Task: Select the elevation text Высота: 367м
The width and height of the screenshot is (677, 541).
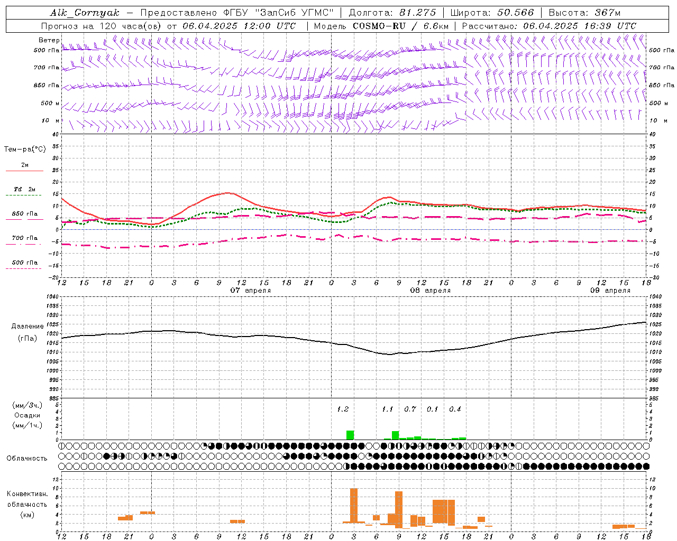Action: click(585, 13)
